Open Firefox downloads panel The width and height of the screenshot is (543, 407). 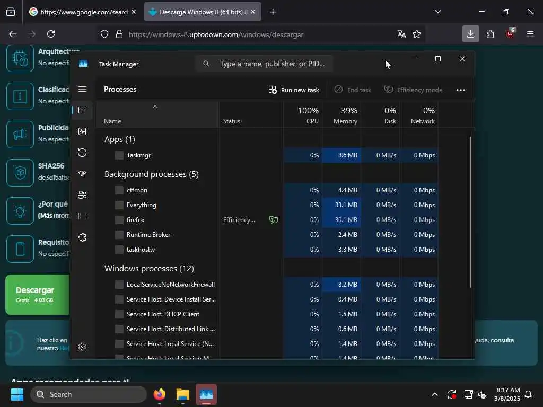[x=471, y=34]
